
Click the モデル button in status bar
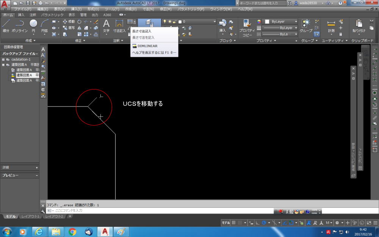click(x=226, y=223)
